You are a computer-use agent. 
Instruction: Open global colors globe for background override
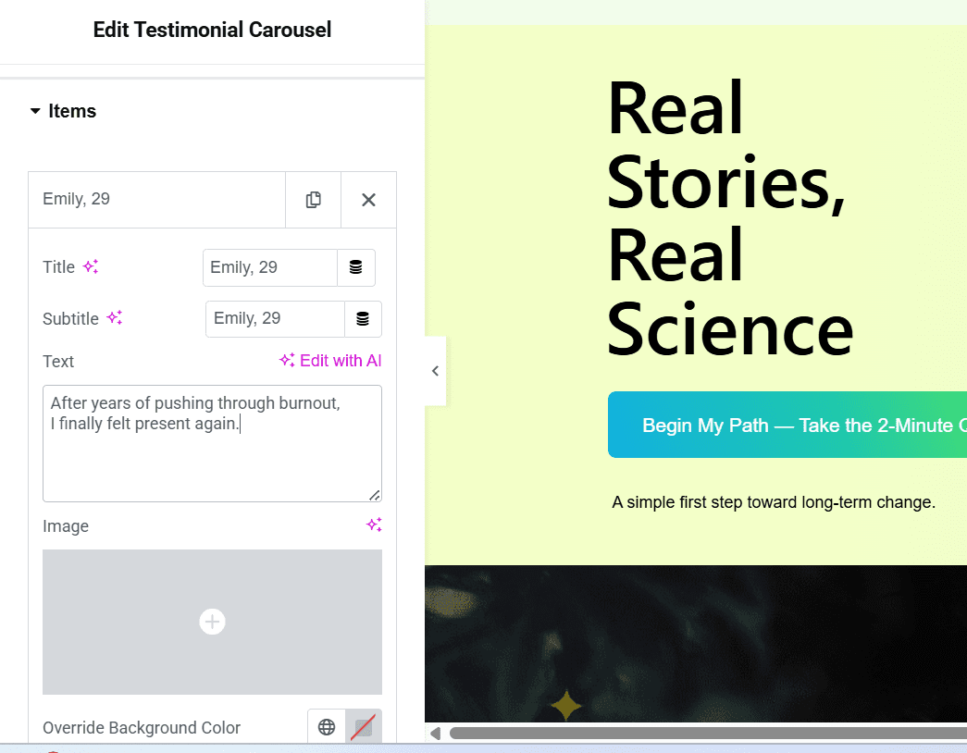tap(327, 727)
